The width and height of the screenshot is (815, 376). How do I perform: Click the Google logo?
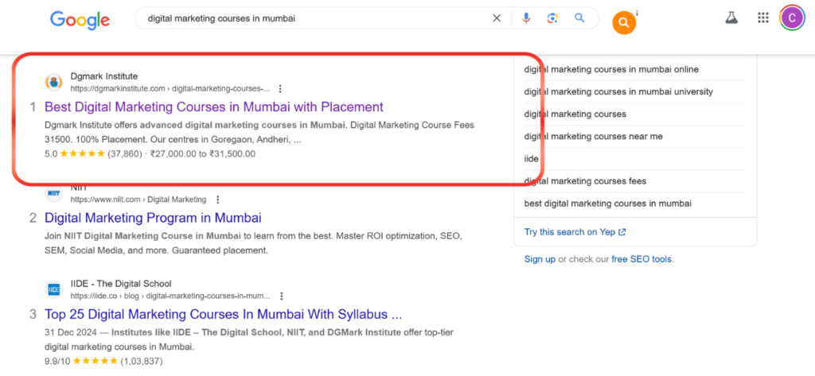pos(80,19)
